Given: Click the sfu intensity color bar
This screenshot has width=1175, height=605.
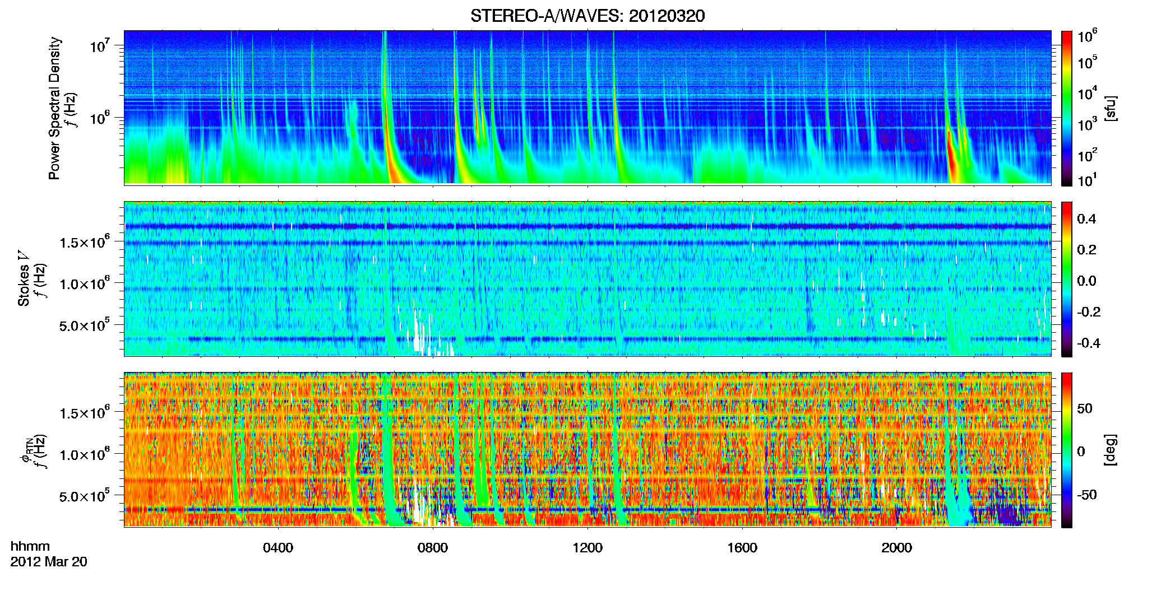Looking at the screenshot, I should (1067, 108).
